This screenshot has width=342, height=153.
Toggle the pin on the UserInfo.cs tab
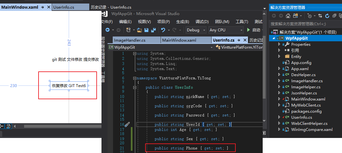pos(239,40)
